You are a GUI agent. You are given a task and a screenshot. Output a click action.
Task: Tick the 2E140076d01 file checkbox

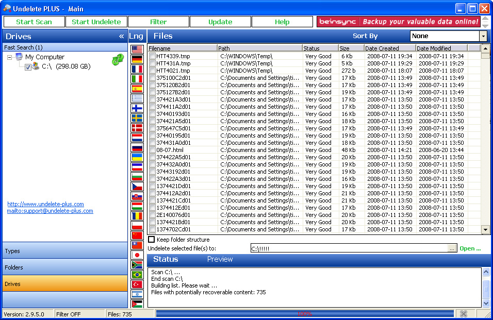click(153, 215)
